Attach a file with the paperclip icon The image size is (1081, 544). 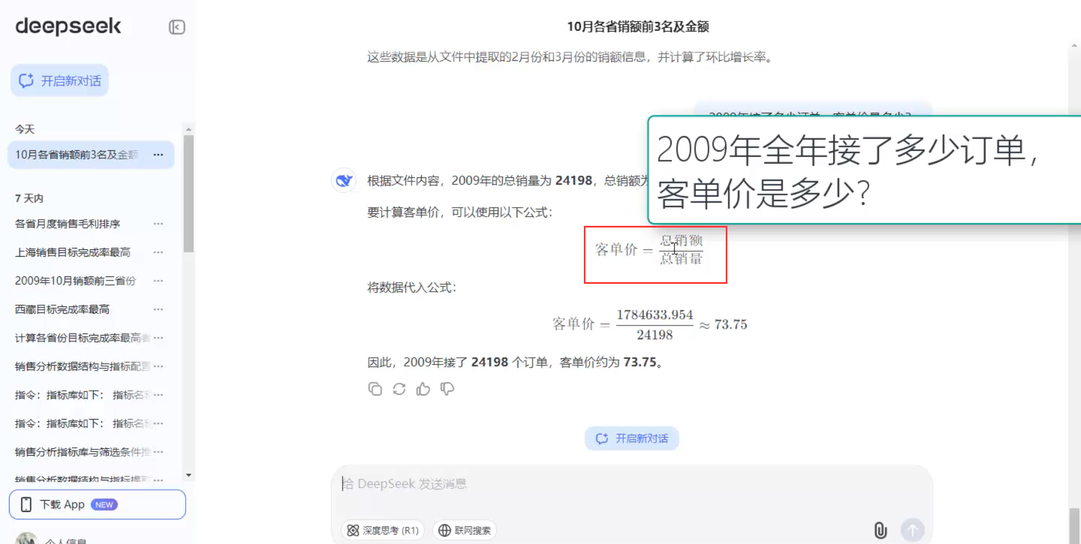coord(880,530)
